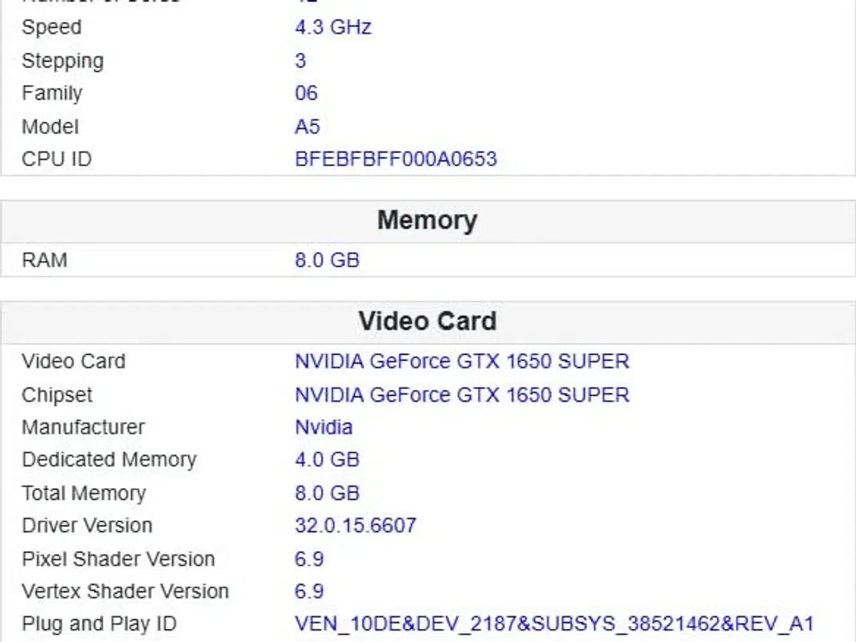Image resolution: width=856 pixels, height=642 pixels.
Task: Click the RAM row's 8.0 GB value
Action: tap(327, 260)
